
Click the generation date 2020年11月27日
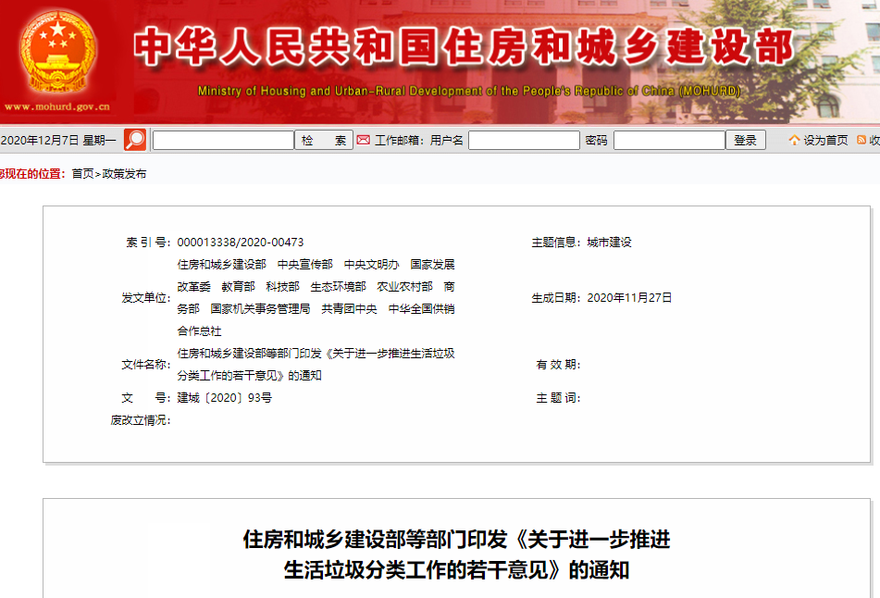click(629, 298)
